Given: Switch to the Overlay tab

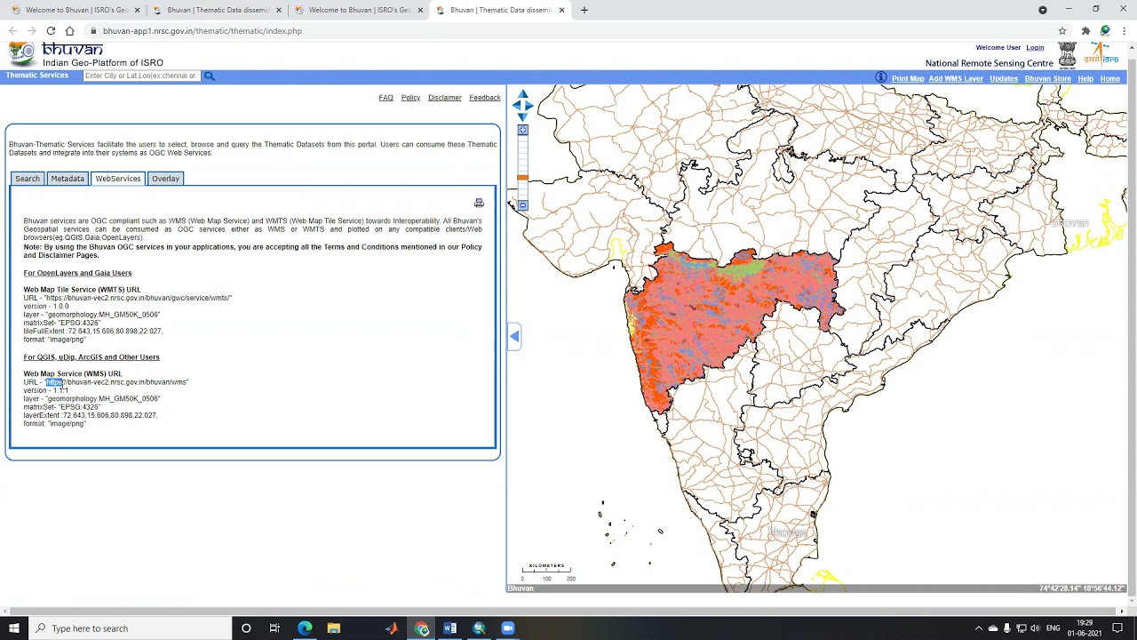Looking at the screenshot, I should [165, 179].
